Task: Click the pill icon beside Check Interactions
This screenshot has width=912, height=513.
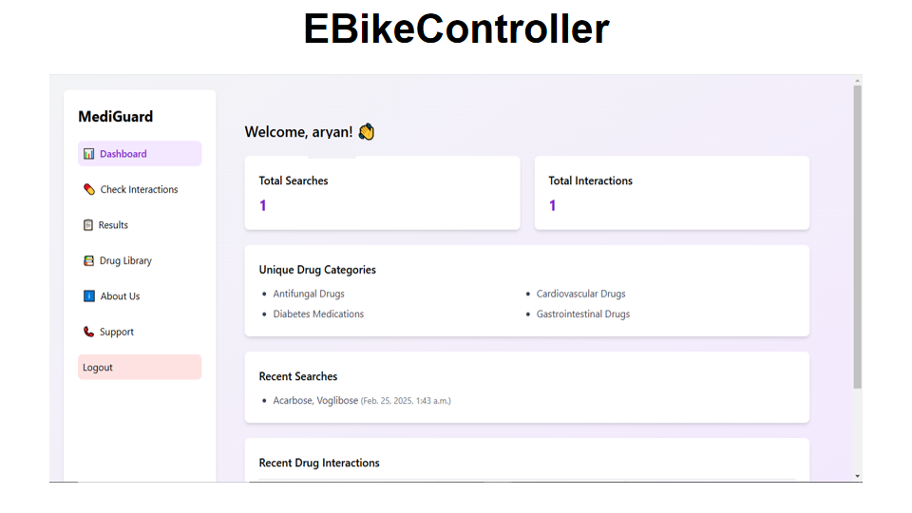Action: point(89,189)
